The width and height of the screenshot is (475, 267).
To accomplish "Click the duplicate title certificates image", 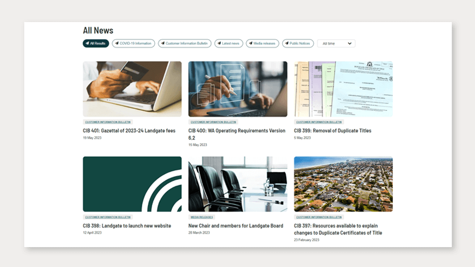I will coord(343,89).
